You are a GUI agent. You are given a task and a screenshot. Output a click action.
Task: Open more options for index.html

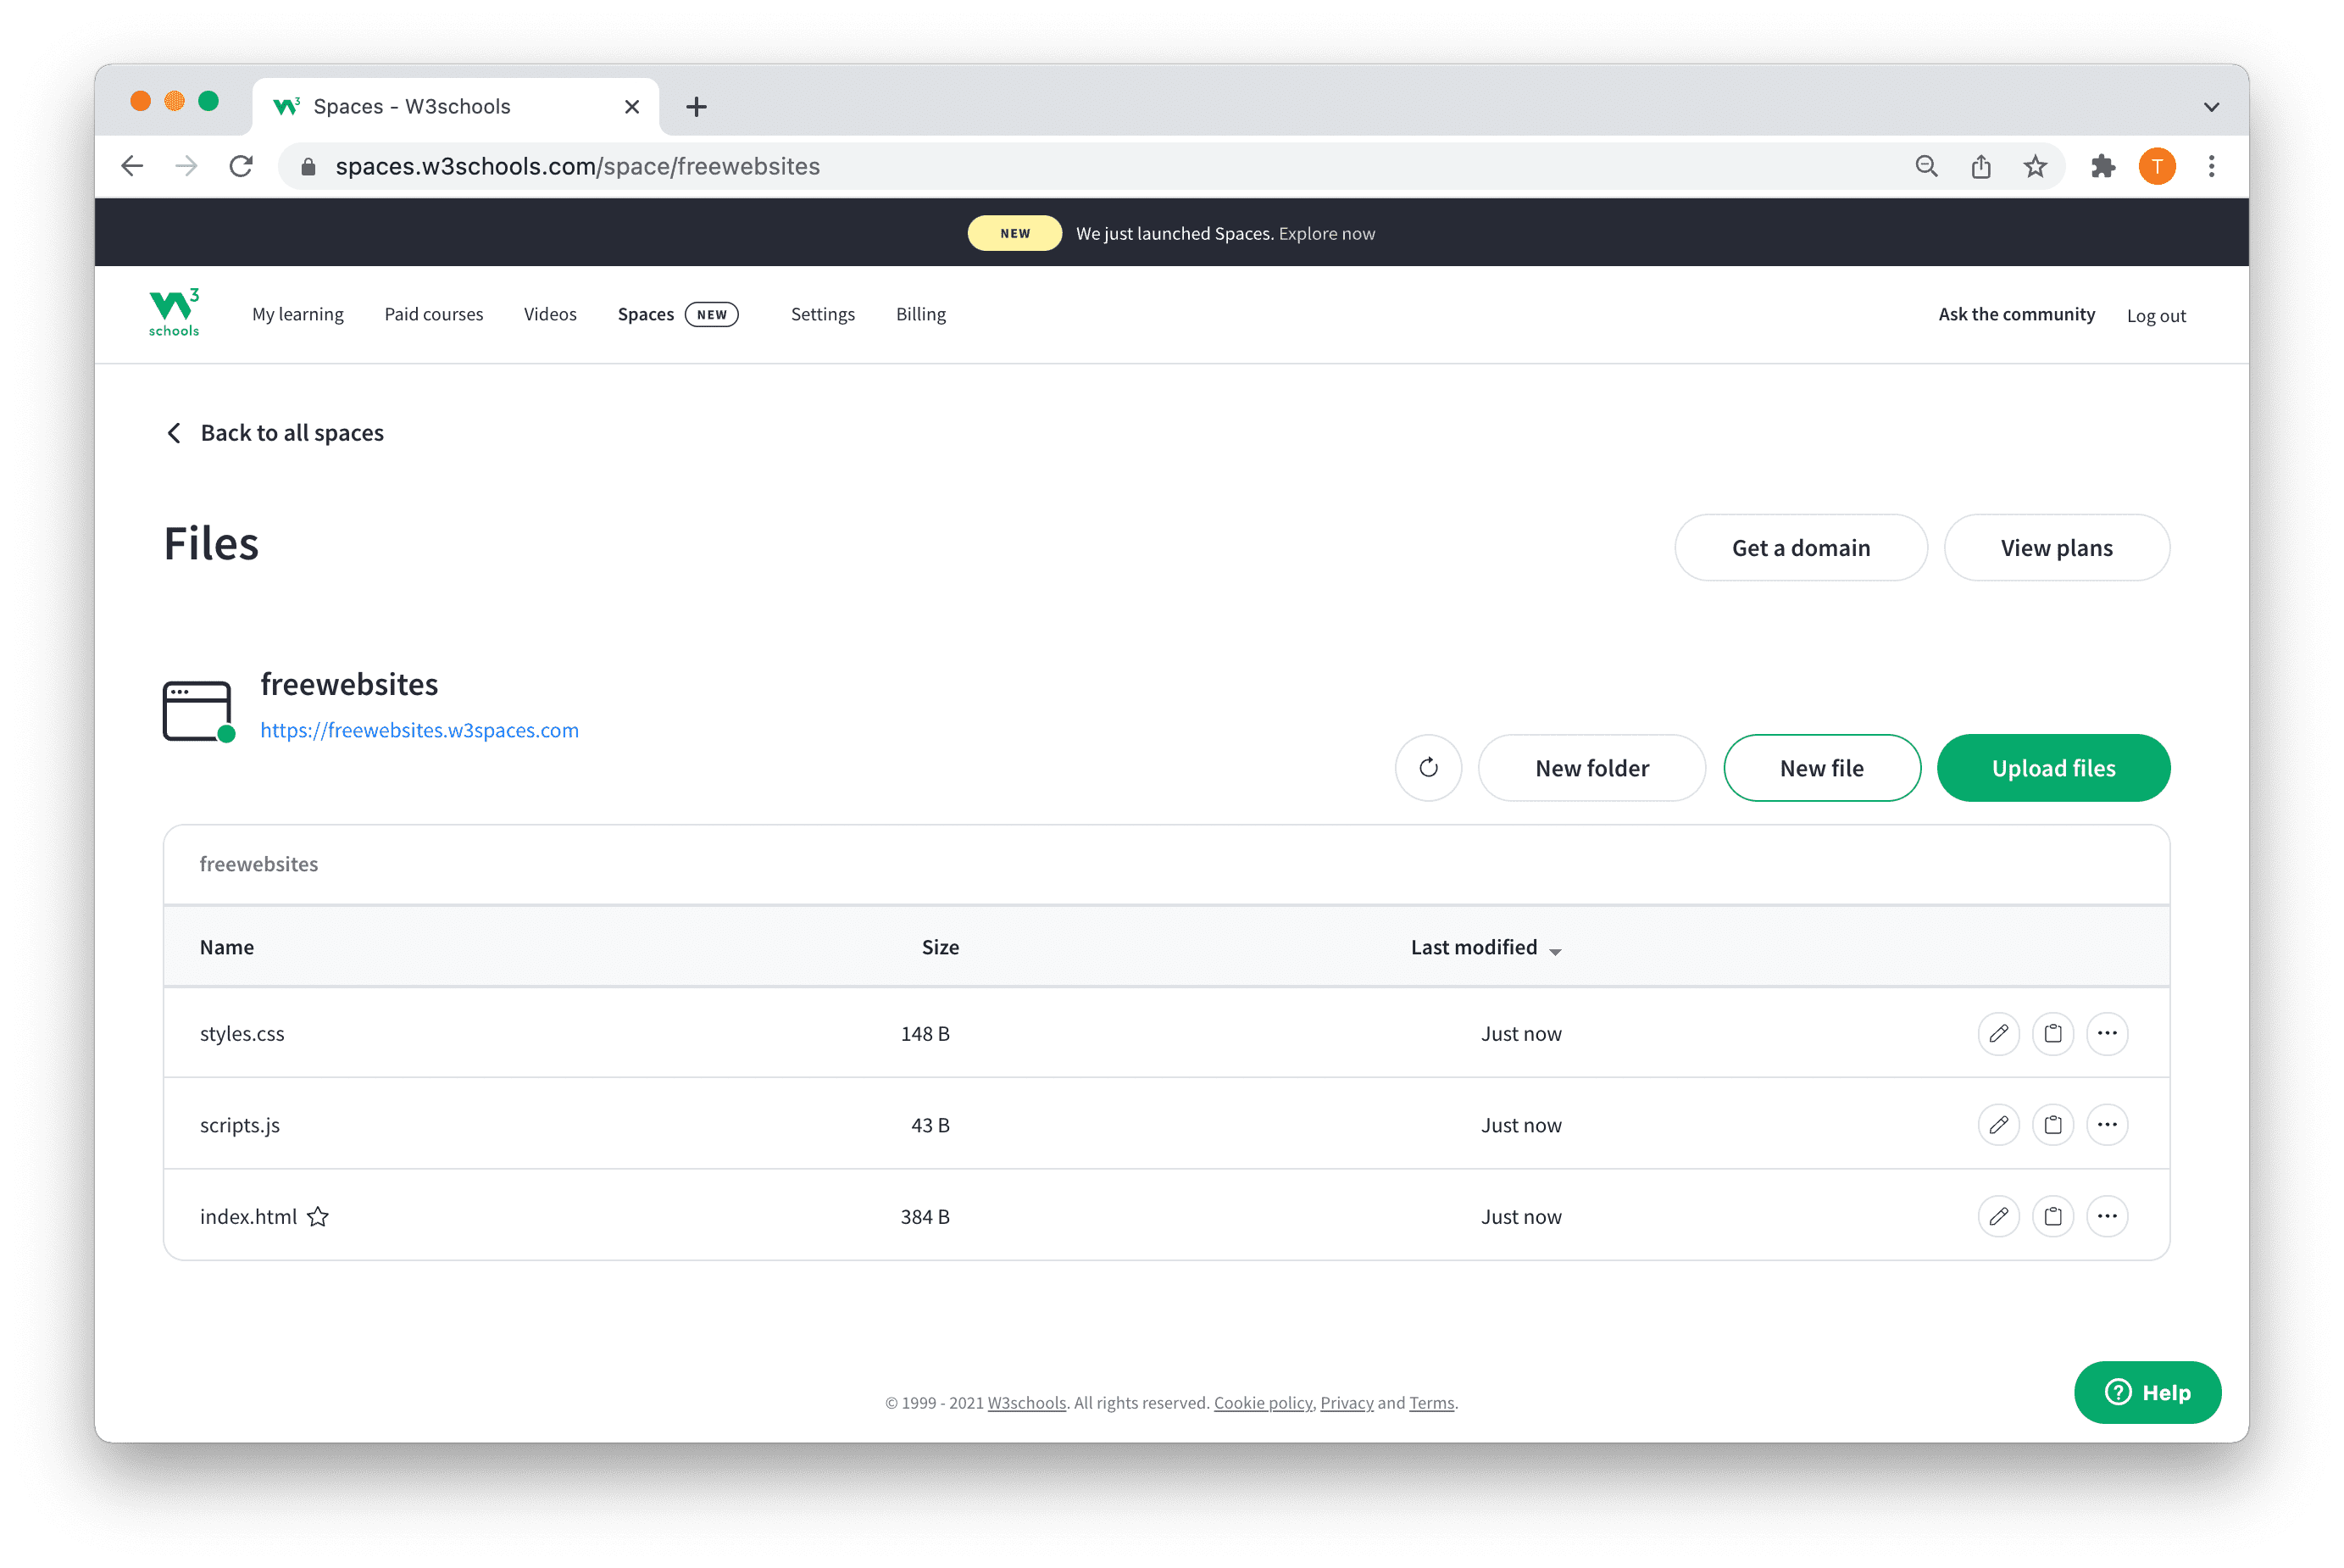click(2107, 1216)
